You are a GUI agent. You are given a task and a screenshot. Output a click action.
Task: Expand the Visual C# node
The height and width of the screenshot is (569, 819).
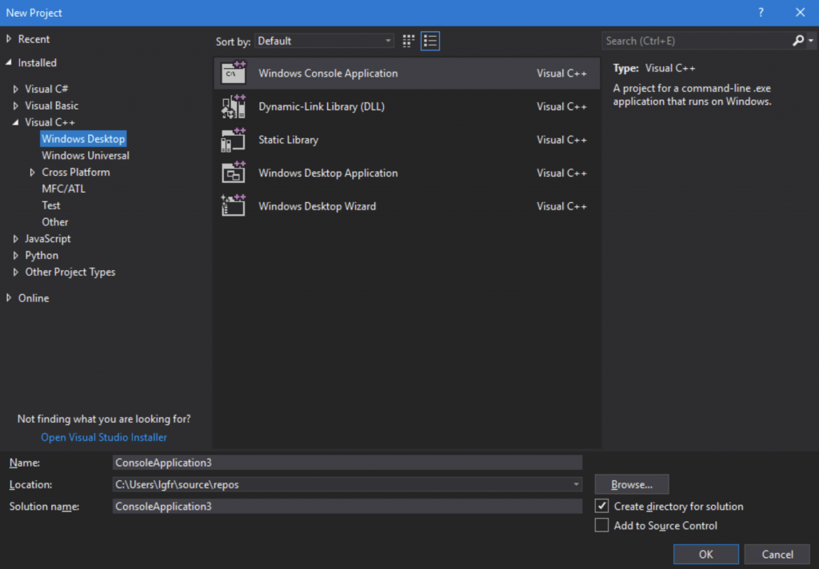pos(14,88)
